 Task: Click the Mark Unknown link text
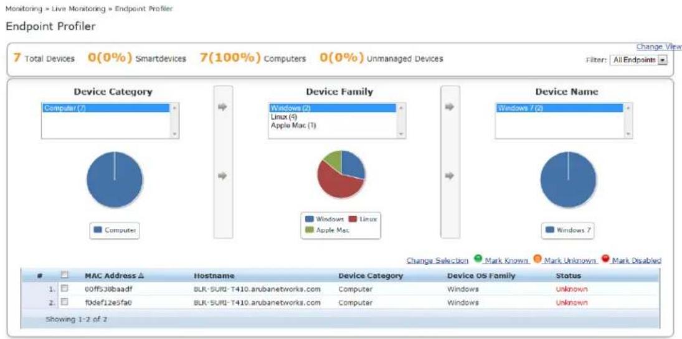[571, 261]
